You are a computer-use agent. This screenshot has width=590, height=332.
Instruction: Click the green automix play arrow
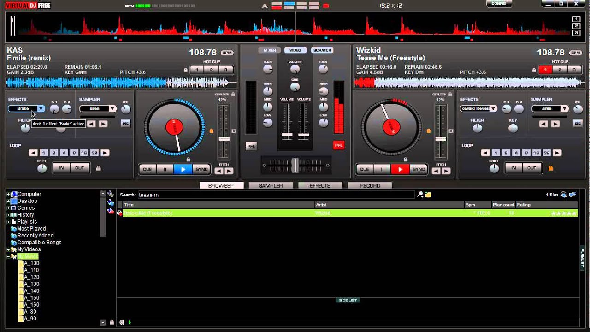130,322
